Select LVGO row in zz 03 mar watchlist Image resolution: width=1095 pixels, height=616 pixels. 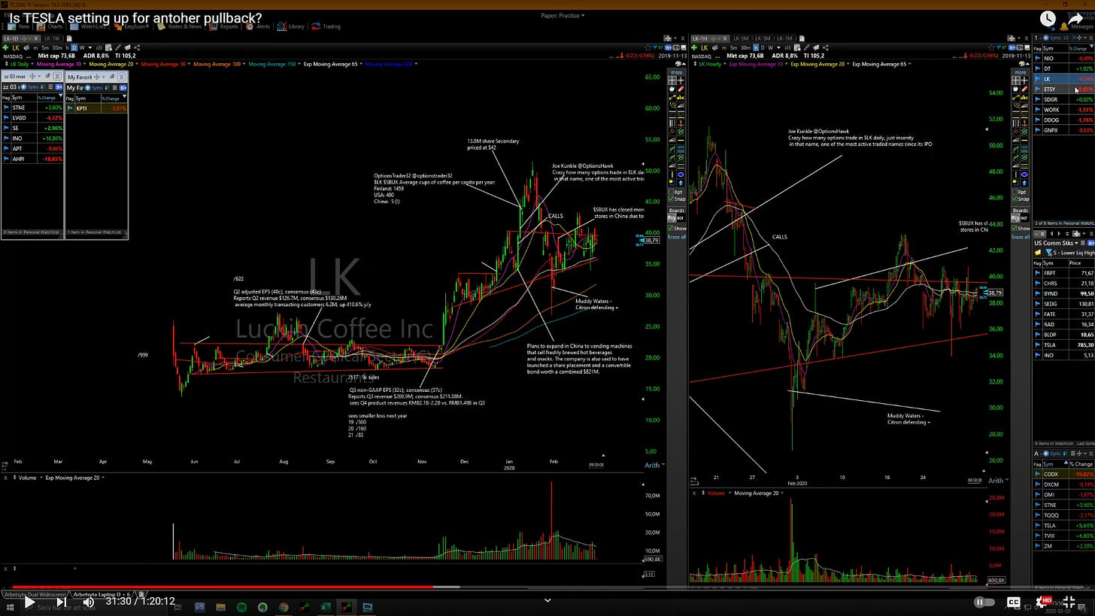(x=32, y=118)
